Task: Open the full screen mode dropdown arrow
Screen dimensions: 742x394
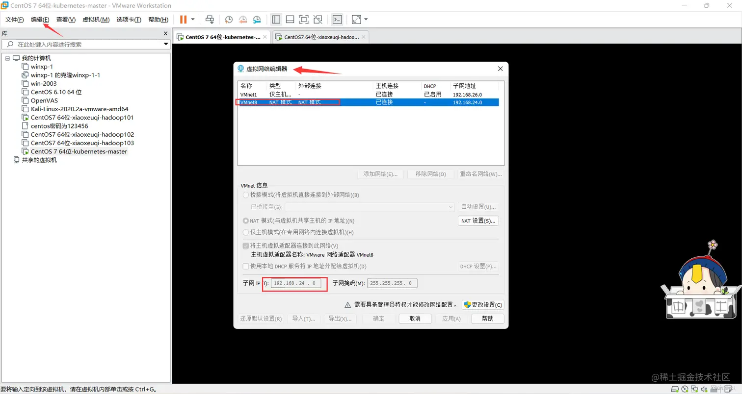Action: [x=366, y=19]
